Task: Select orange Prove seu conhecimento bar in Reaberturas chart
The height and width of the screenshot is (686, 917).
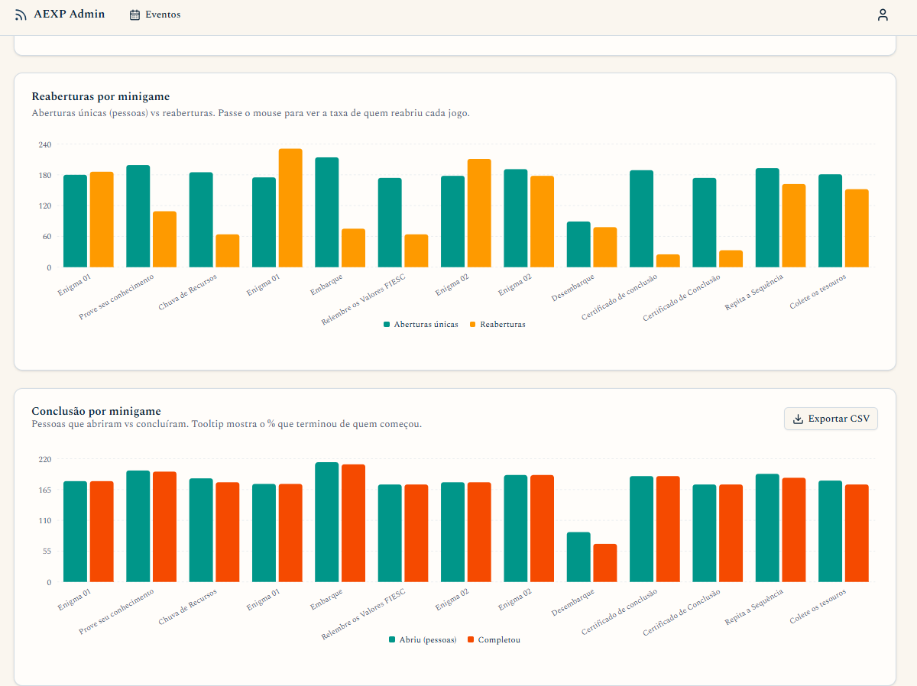Action: [164, 239]
